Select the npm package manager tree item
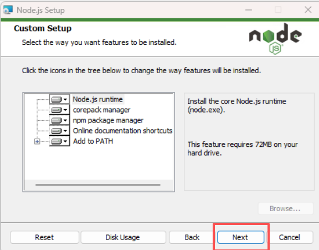Viewport: 319px width, 250px height. pos(108,120)
